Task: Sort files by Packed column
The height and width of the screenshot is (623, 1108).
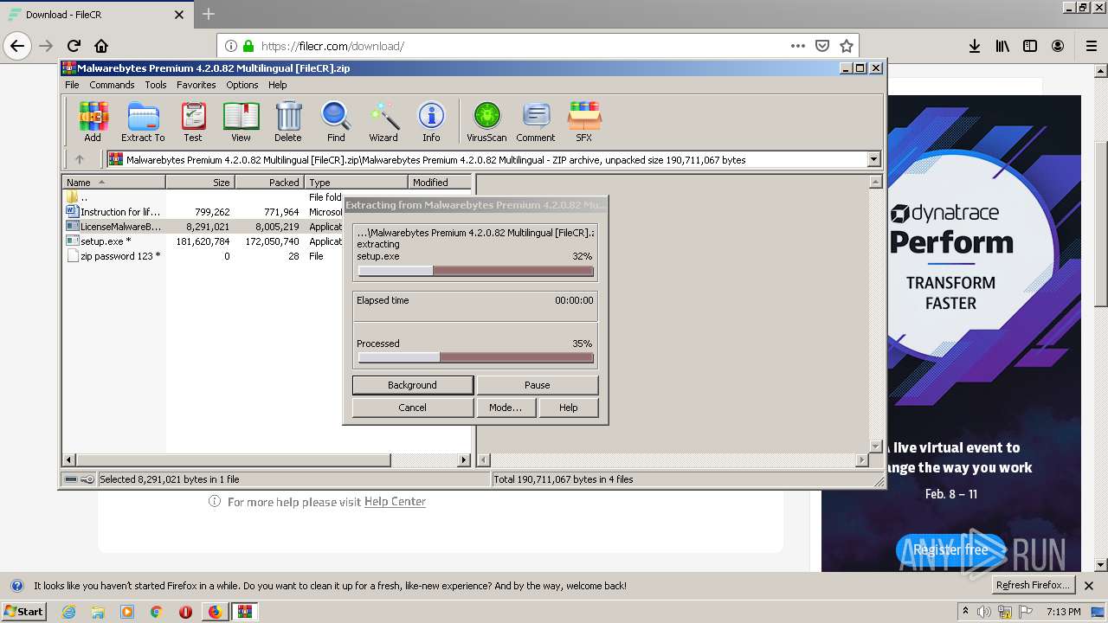Action: pos(269,182)
